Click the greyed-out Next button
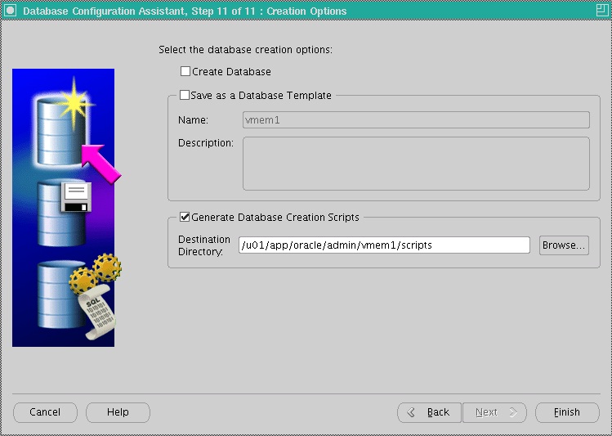The height and width of the screenshot is (436, 612). pos(494,412)
